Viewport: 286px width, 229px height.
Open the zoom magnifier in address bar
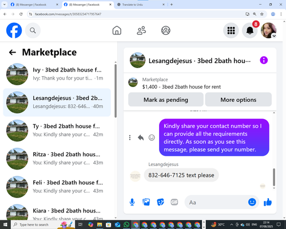[255, 14]
